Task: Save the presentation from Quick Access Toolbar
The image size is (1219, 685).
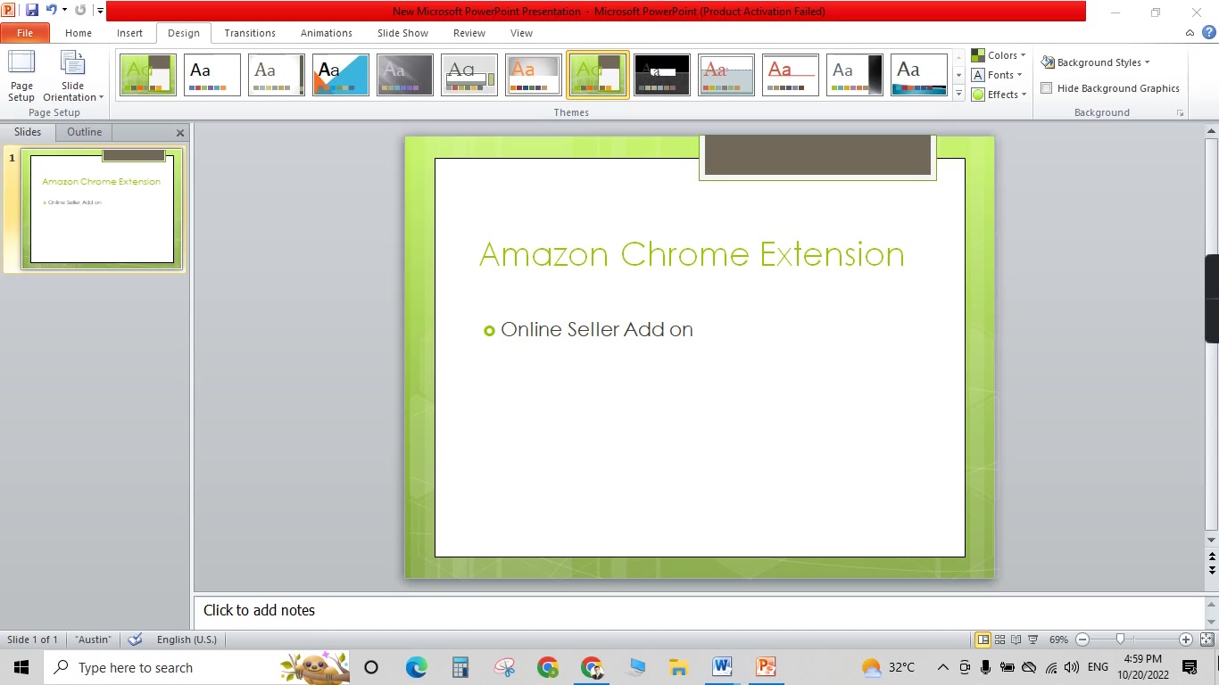Action: [32, 11]
